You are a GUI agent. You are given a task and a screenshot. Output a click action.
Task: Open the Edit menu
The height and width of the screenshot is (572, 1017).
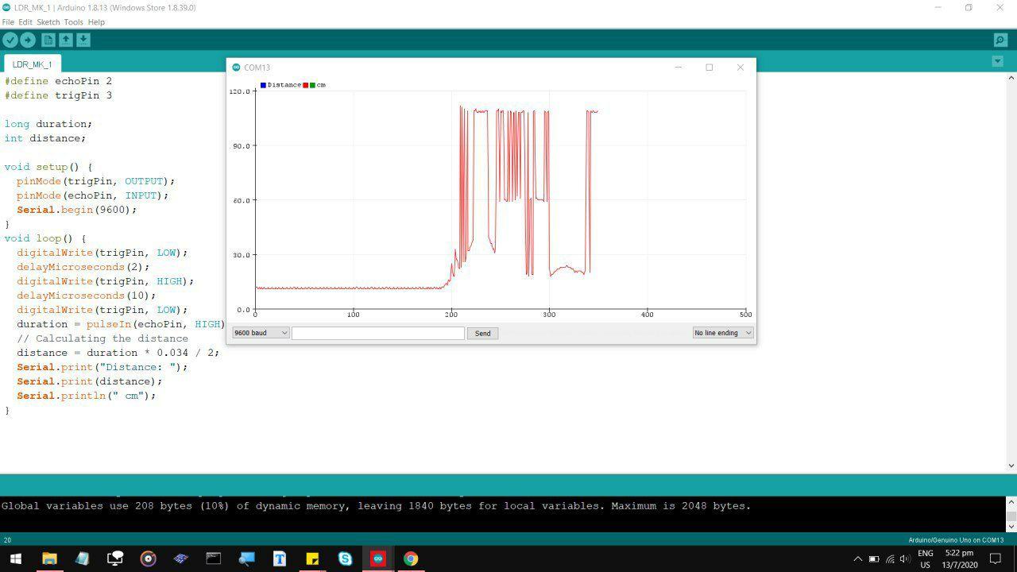25,22
